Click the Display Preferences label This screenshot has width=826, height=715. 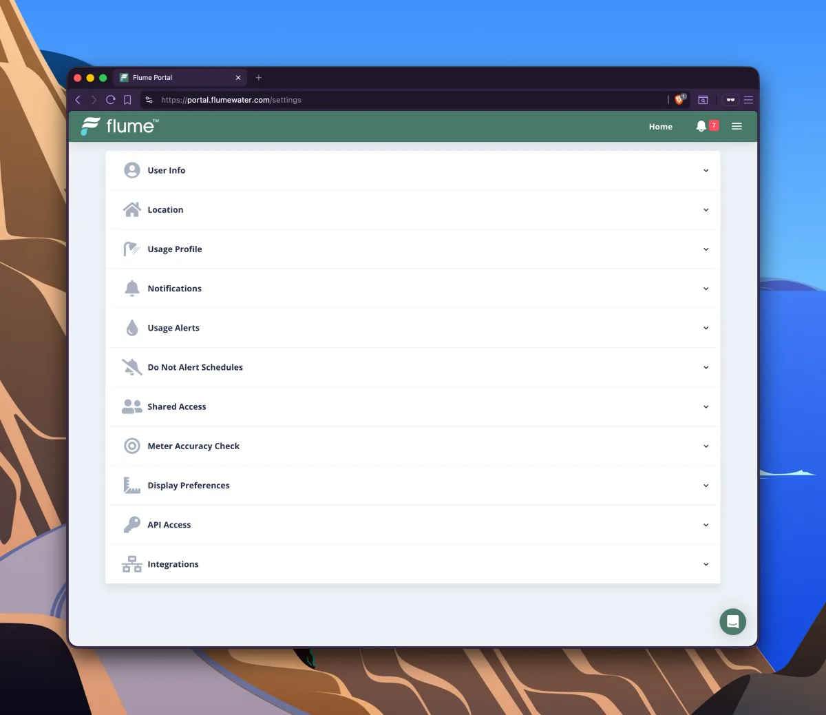189,485
